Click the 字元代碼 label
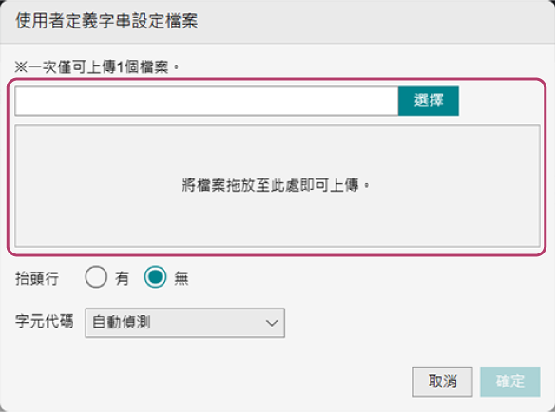The width and height of the screenshot is (556, 412). [x=44, y=321]
